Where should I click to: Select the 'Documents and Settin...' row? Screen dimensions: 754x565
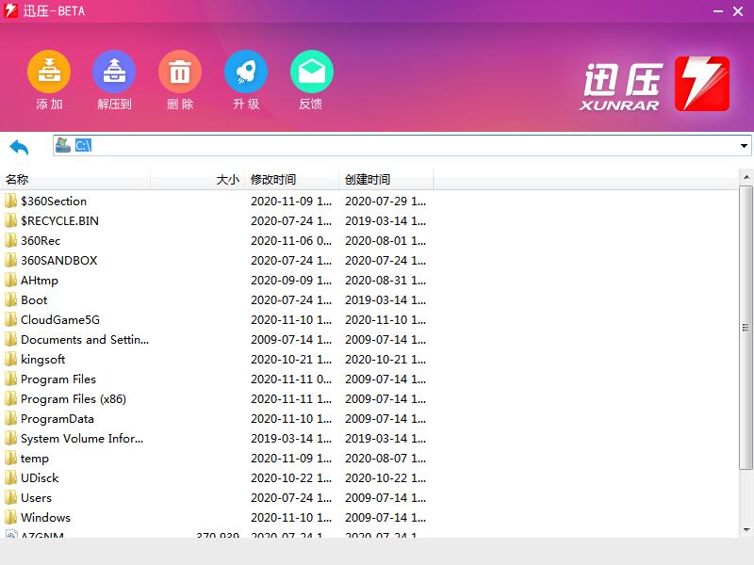217,339
